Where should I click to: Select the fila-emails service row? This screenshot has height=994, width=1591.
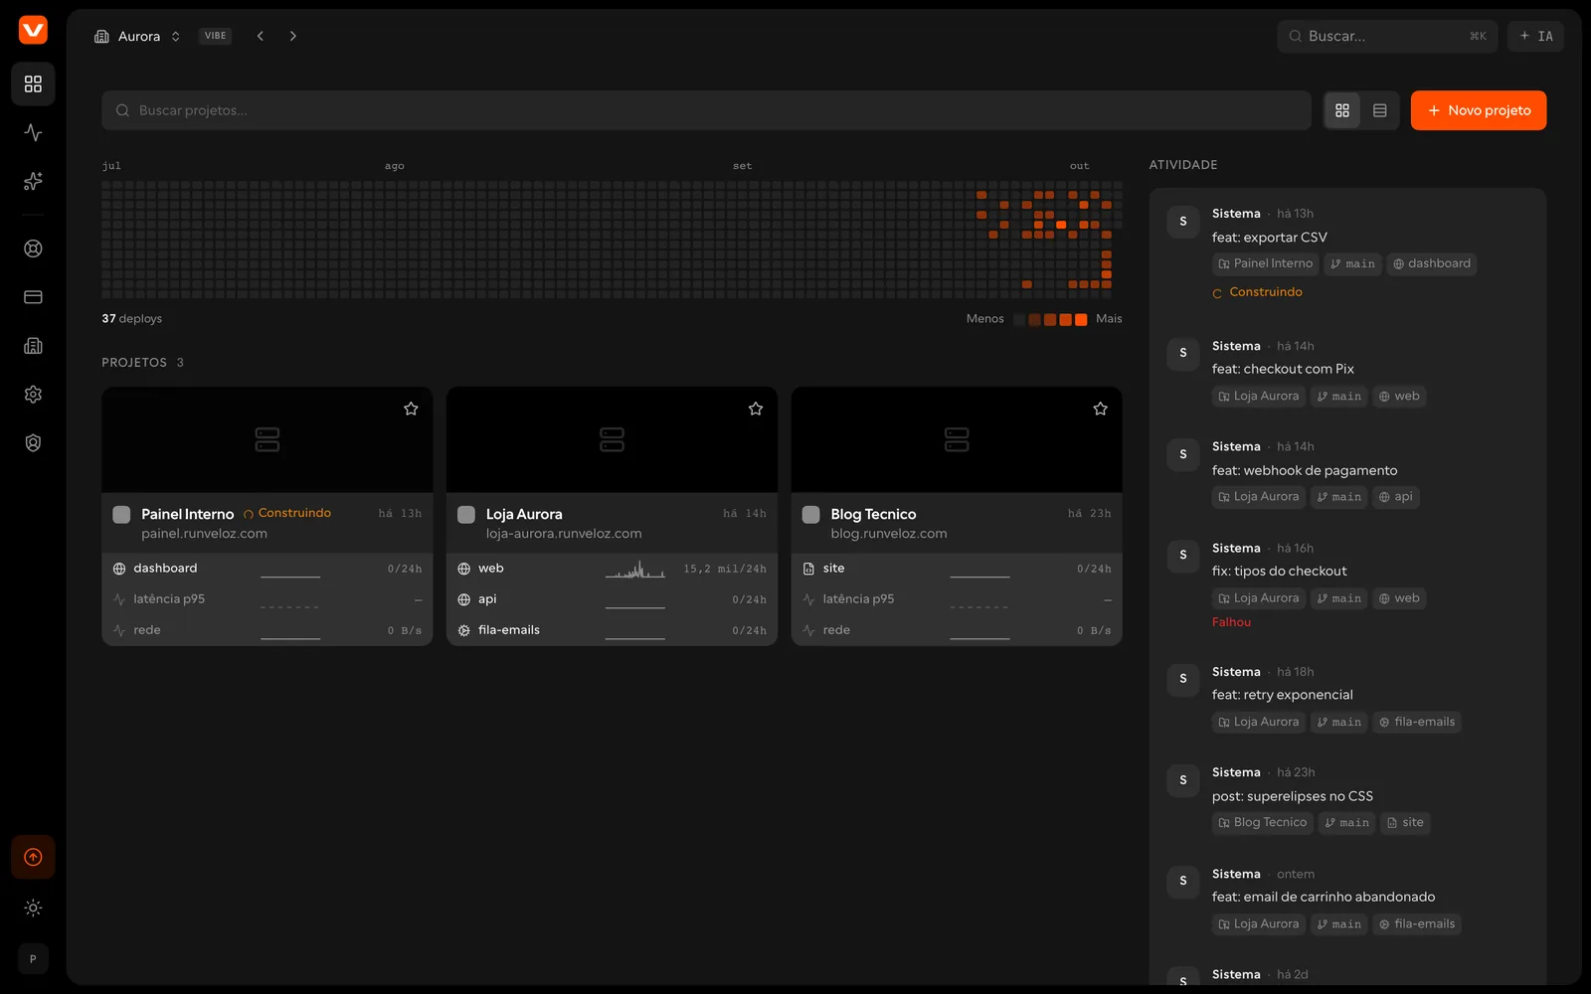tap(612, 630)
